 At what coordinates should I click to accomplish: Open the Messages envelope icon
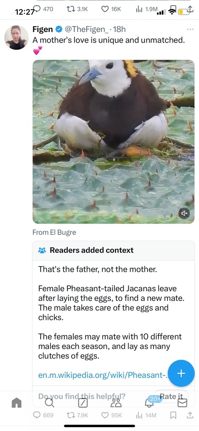point(183,403)
